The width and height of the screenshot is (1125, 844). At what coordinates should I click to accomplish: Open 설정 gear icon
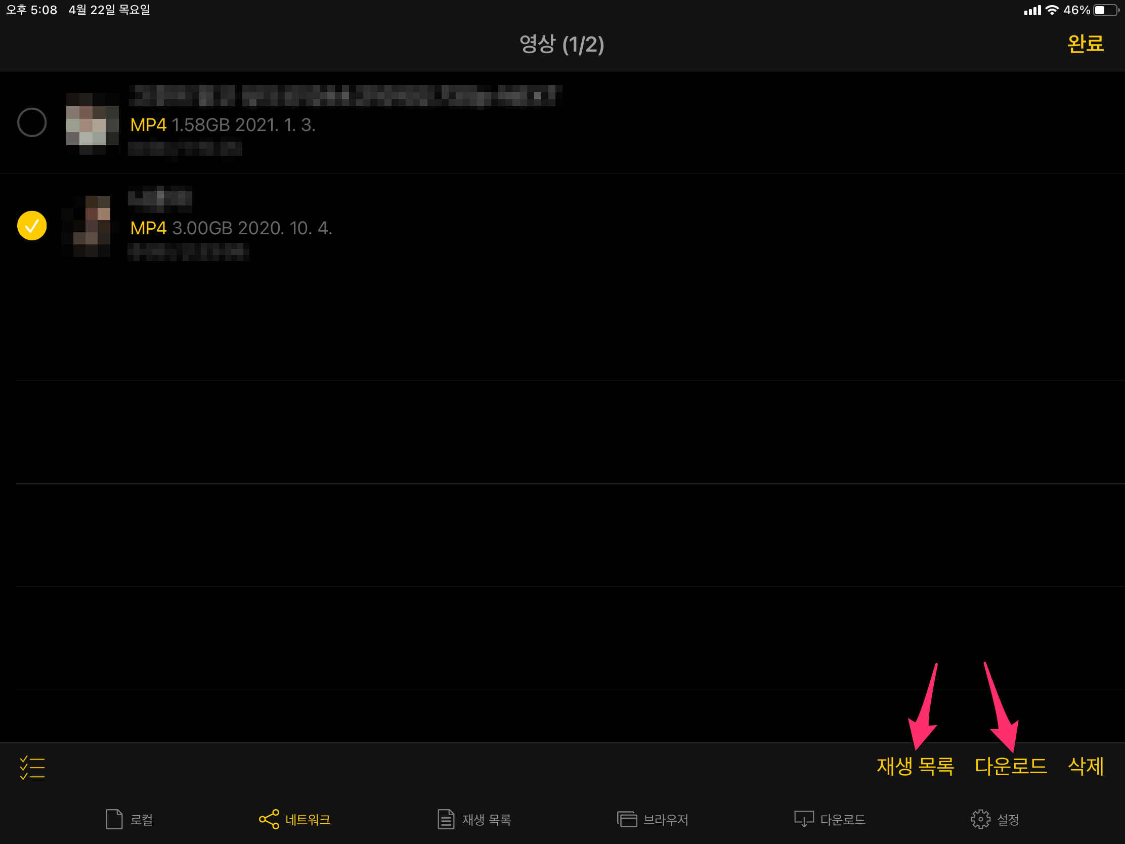click(980, 819)
